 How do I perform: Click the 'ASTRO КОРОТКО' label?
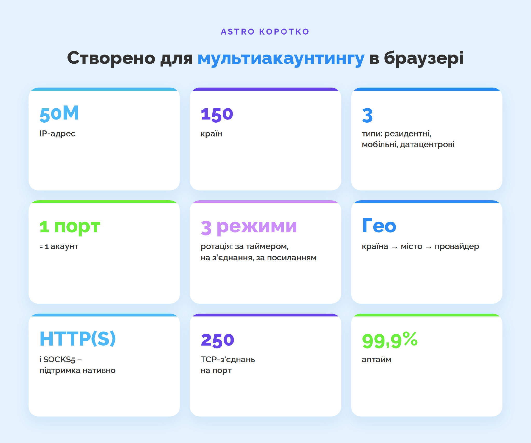(x=265, y=32)
